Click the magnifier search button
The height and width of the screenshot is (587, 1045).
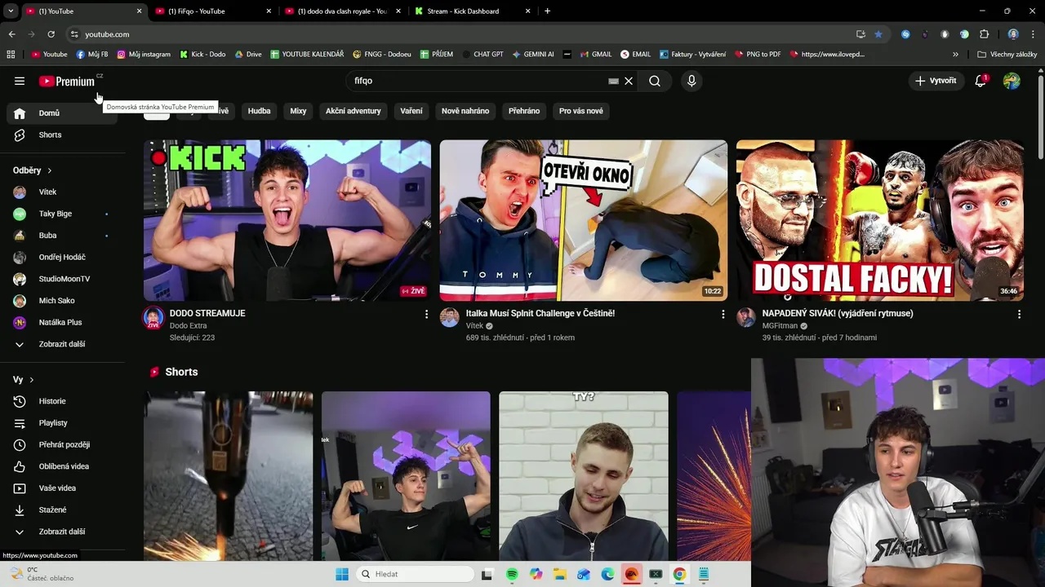click(655, 81)
